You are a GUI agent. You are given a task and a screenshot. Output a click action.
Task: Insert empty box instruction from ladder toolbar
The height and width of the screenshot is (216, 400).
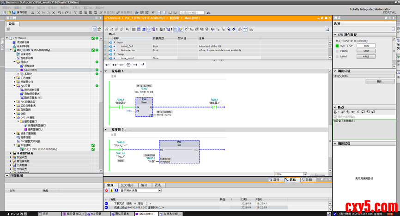click(x=128, y=65)
